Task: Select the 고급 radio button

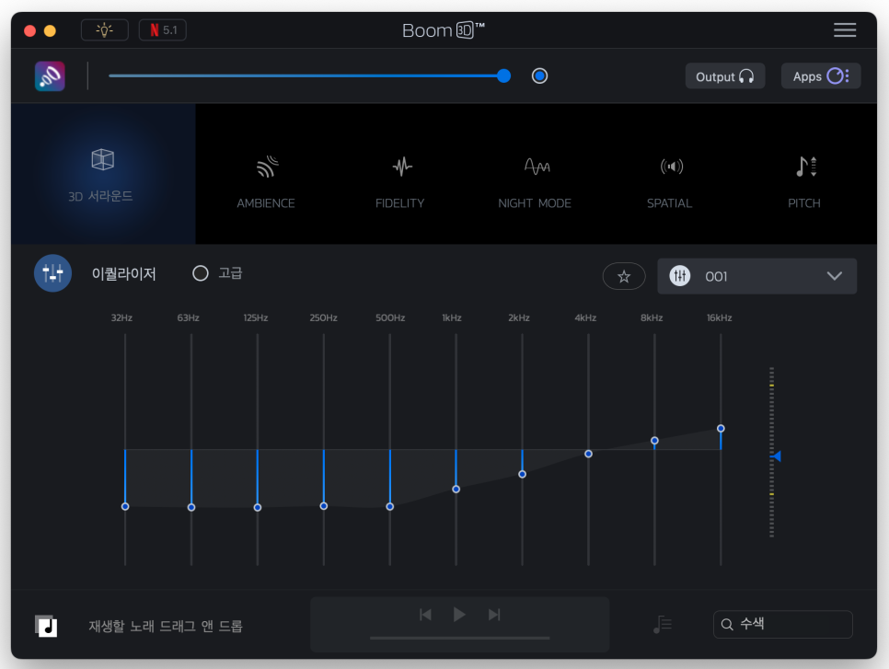Action: tap(201, 273)
